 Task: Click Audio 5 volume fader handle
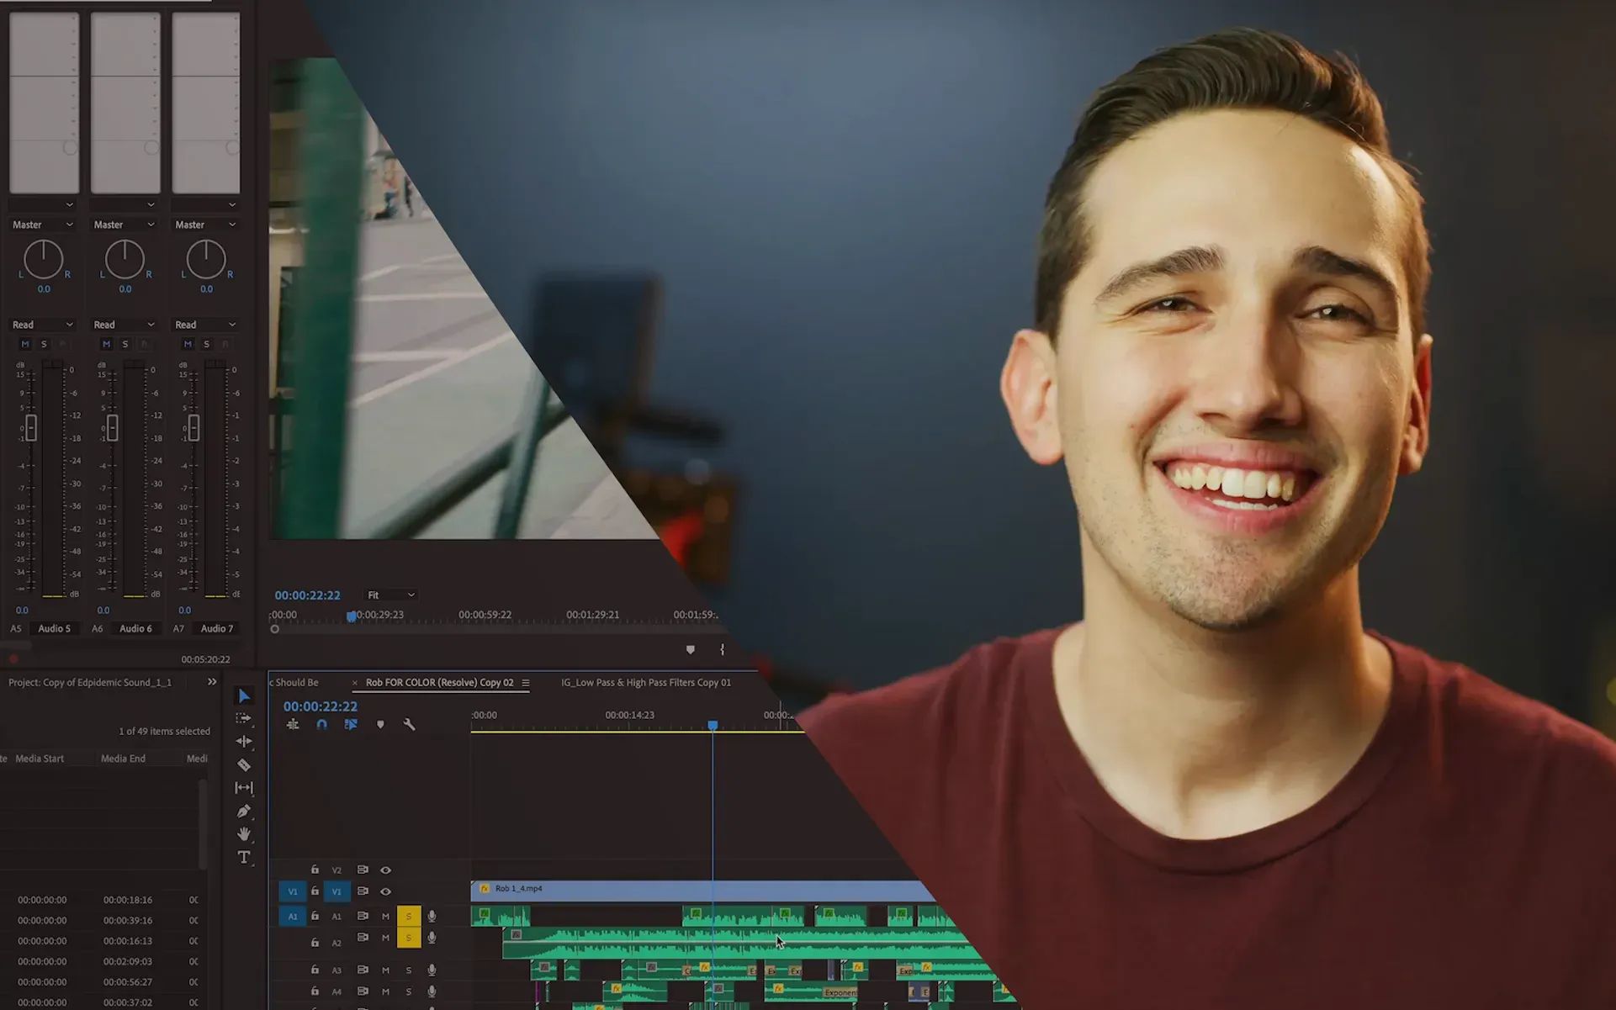click(31, 428)
